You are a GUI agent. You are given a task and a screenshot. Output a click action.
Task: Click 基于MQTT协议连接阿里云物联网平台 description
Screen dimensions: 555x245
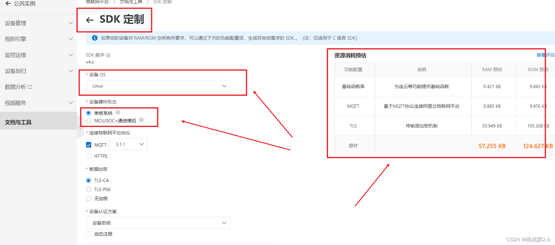421,106
